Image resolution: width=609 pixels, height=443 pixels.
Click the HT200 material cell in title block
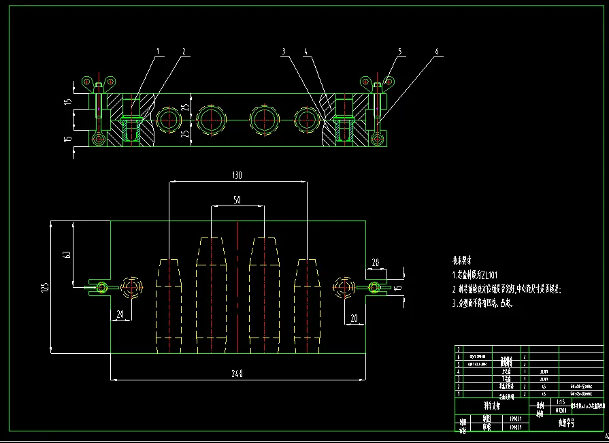point(561,410)
